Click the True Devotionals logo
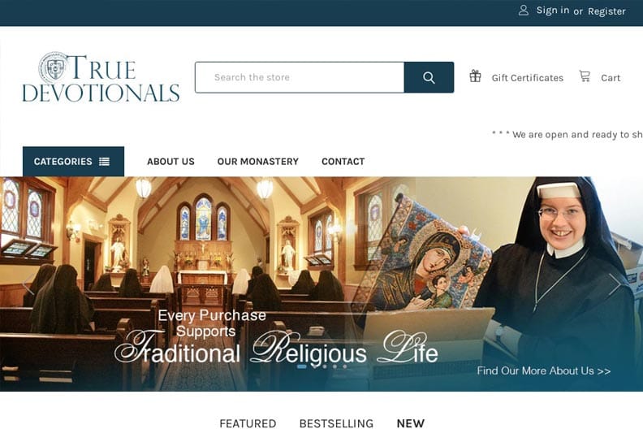Viewport: 643px width, 429px height. [x=101, y=77]
